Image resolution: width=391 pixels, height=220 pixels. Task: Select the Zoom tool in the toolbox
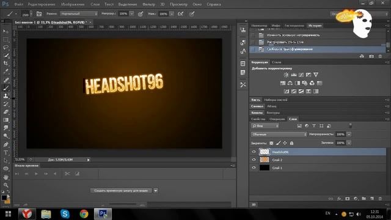(5, 185)
